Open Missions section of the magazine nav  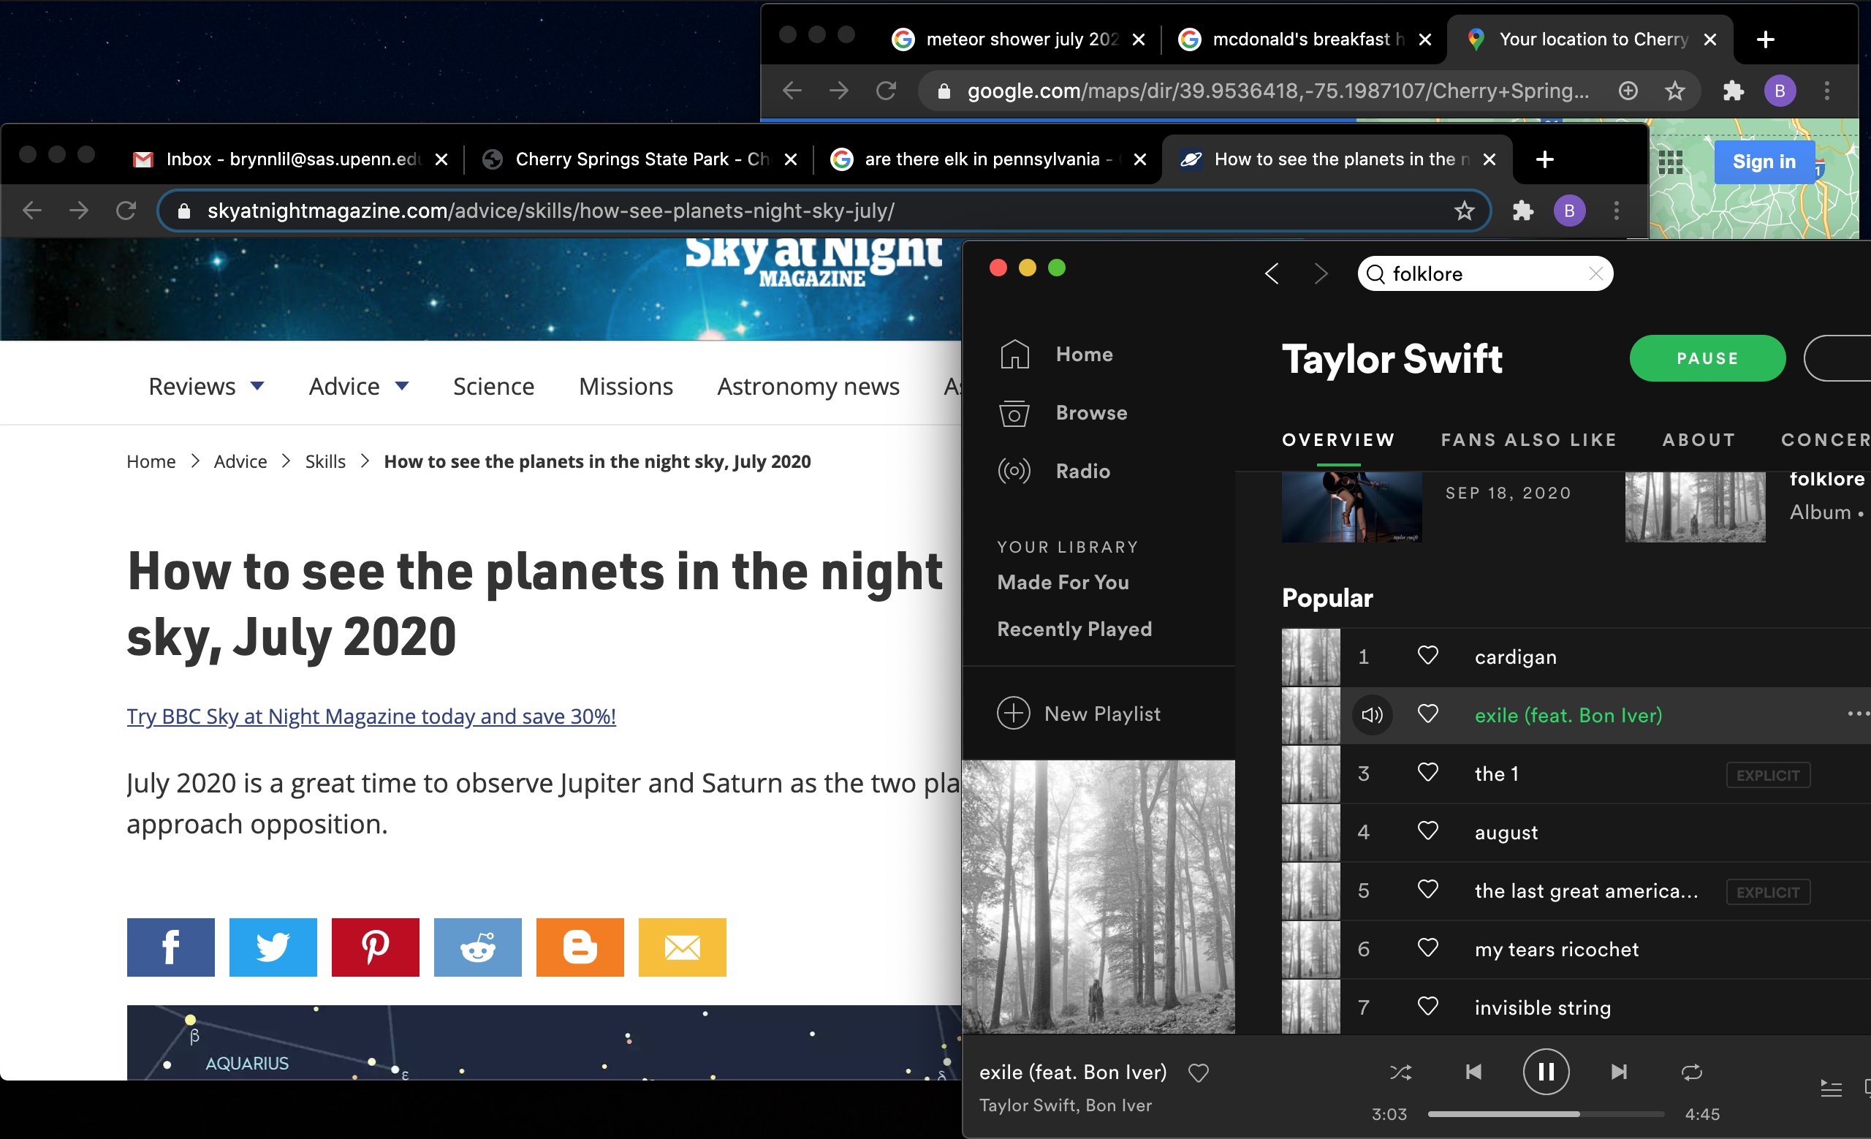[x=626, y=387]
